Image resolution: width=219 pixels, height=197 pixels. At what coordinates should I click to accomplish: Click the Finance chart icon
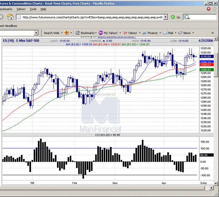(144, 33)
